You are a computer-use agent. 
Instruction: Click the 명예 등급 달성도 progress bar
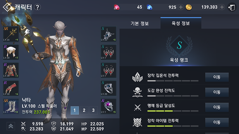[173, 111]
